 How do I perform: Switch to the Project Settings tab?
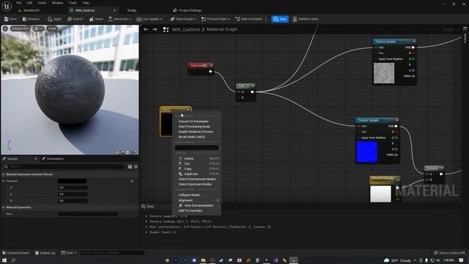188,10
